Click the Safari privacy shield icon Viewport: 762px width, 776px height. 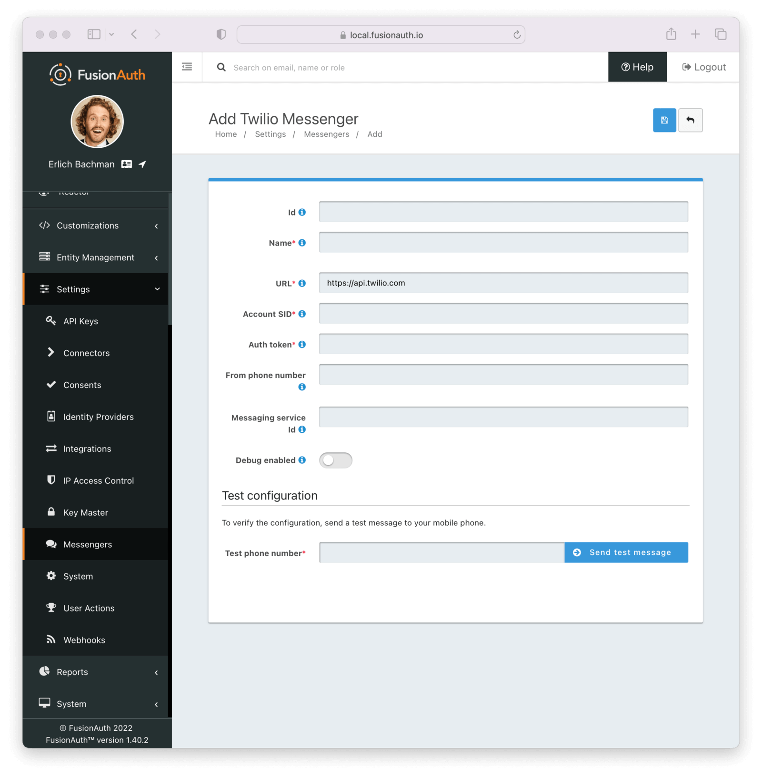[221, 34]
